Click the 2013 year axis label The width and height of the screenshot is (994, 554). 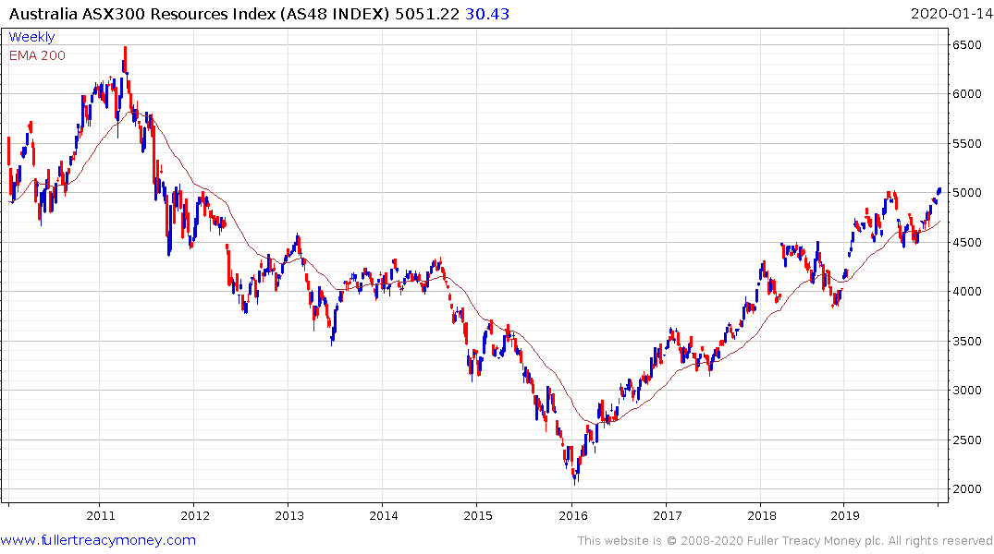pyautogui.click(x=289, y=515)
